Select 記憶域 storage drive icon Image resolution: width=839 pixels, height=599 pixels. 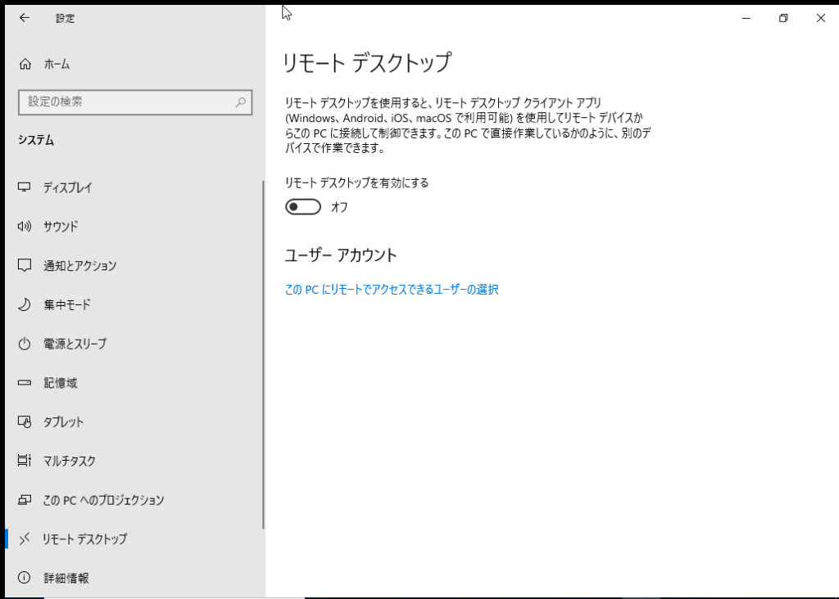pos(25,383)
